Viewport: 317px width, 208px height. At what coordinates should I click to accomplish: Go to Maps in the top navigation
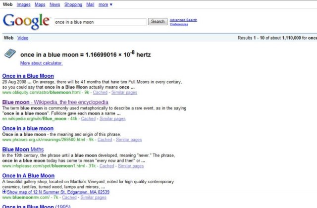click(x=40, y=4)
